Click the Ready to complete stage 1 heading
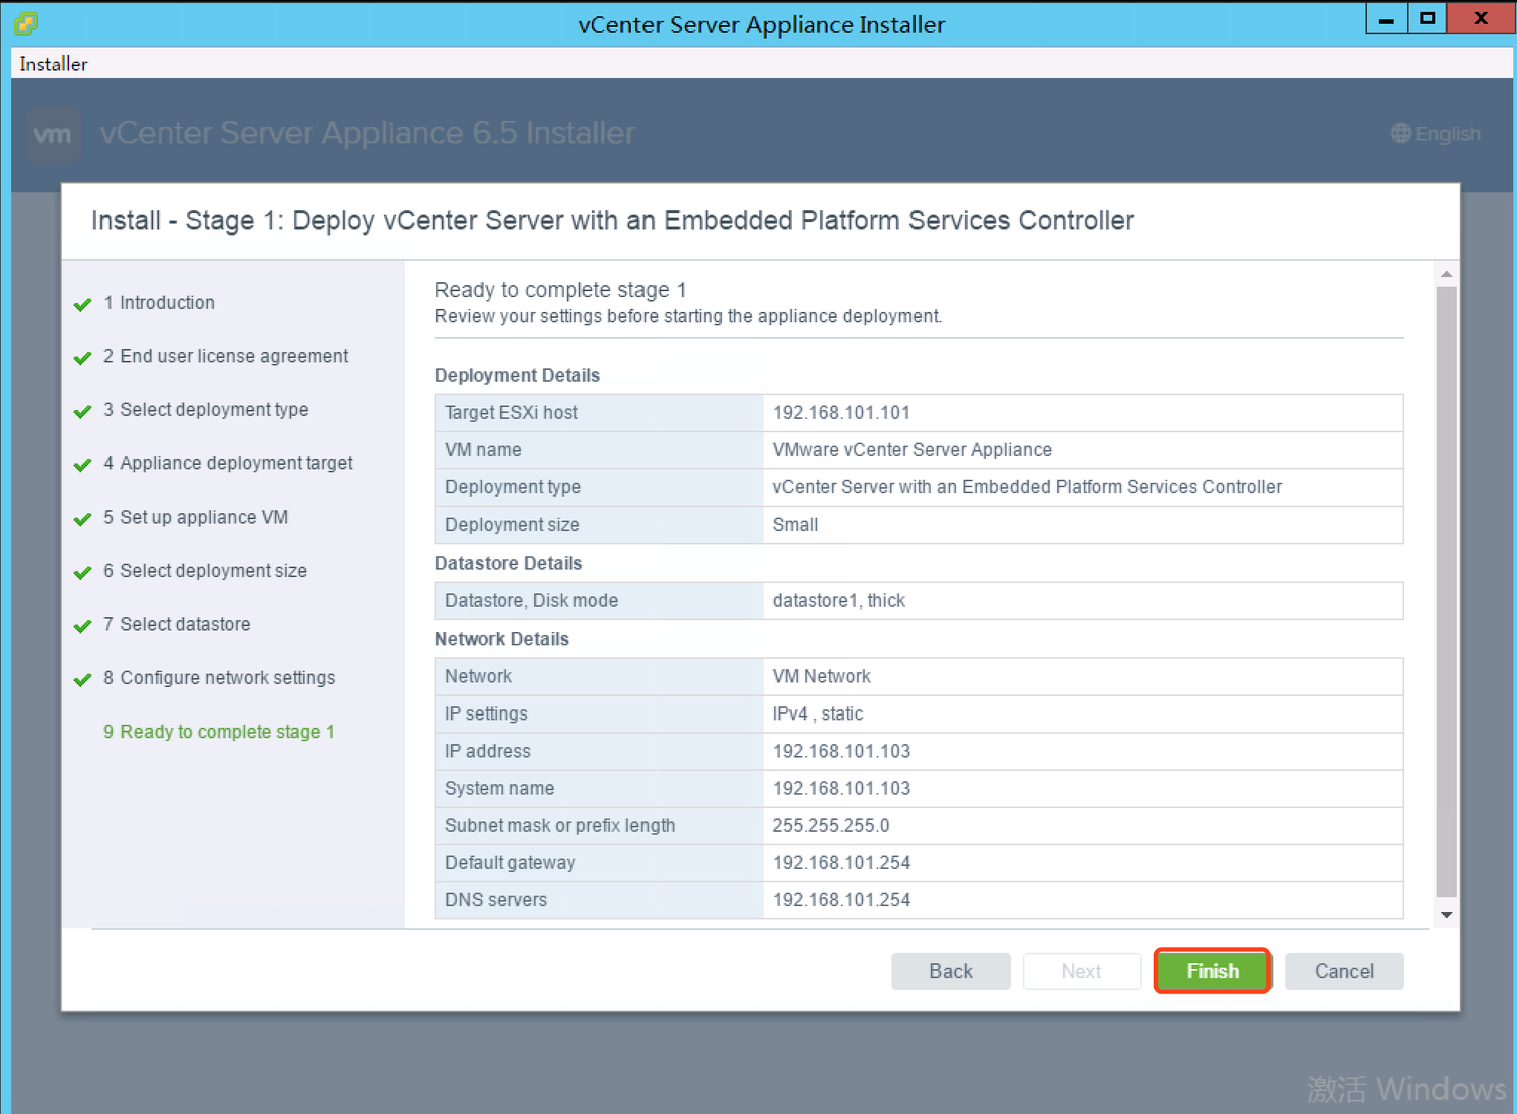 pyautogui.click(x=560, y=290)
